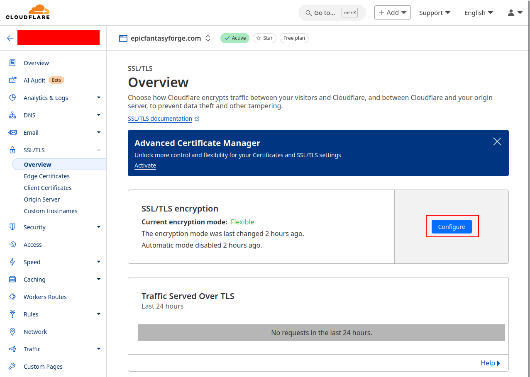
Task: Expand the DNS menu arrow
Action: point(99,115)
